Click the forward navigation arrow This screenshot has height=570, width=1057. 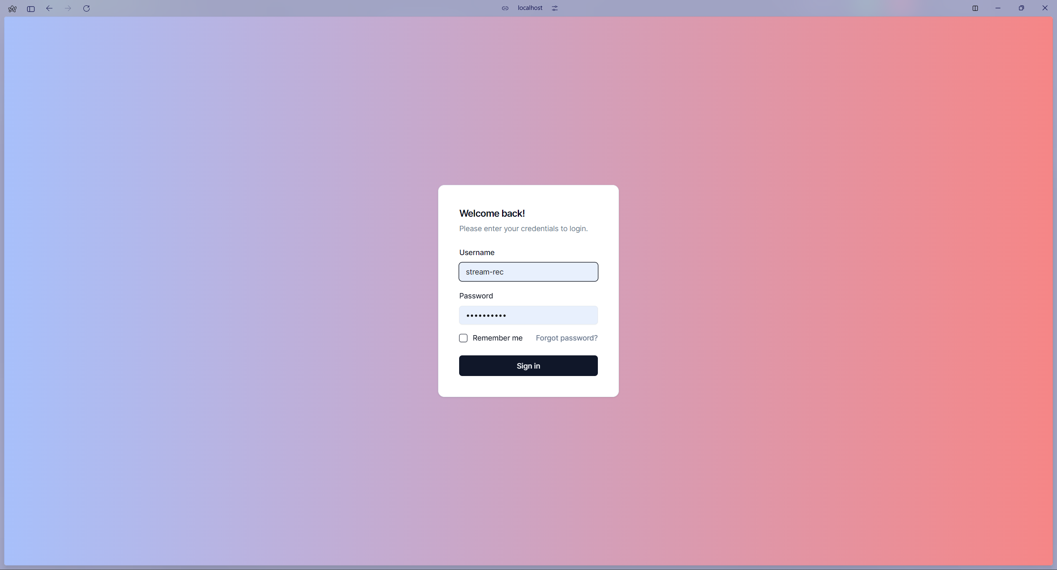pyautogui.click(x=68, y=8)
